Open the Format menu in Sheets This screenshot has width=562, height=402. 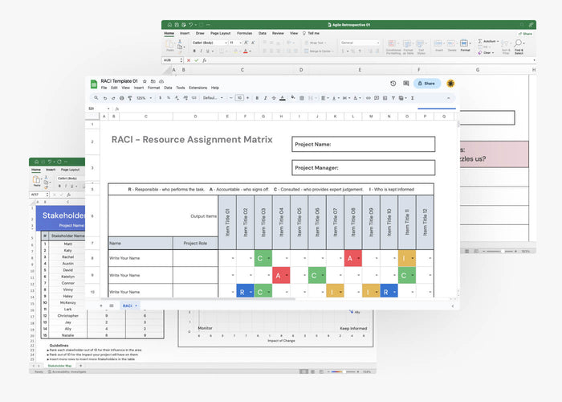pos(153,88)
